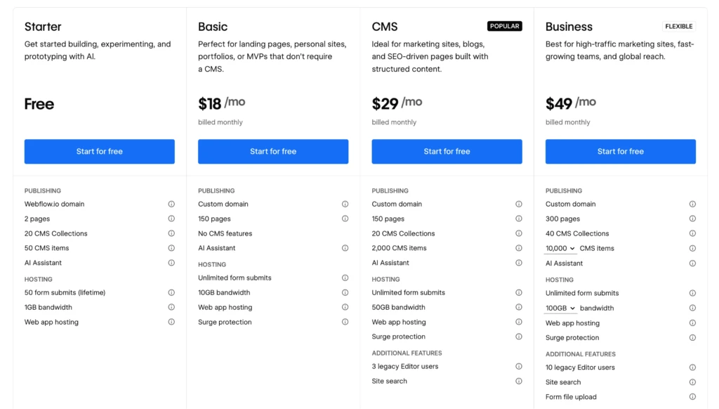Viewport: 719px width, 409px height.
Task: Open the info icon next to 2,000 CMS items
Action: point(519,248)
